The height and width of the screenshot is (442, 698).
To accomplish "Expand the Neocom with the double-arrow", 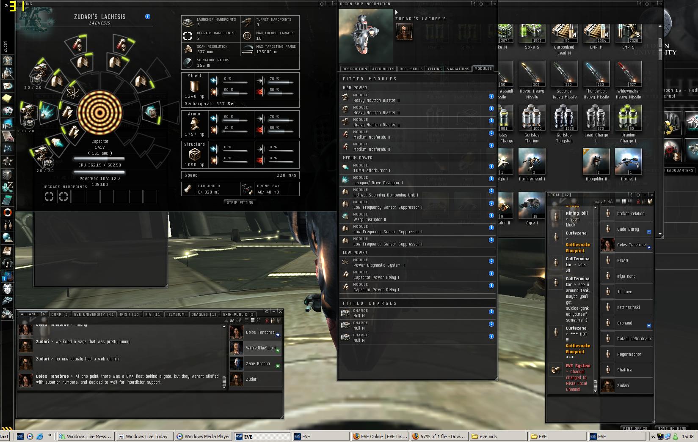I will point(6,5).
